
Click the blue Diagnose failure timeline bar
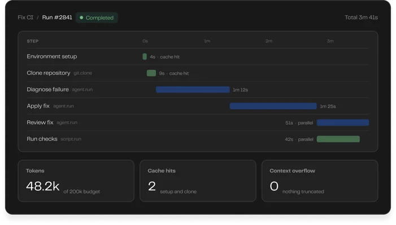(193, 90)
